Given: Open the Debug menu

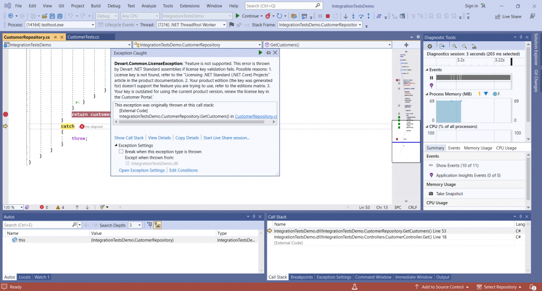Looking at the screenshot, I should click(x=114, y=6).
